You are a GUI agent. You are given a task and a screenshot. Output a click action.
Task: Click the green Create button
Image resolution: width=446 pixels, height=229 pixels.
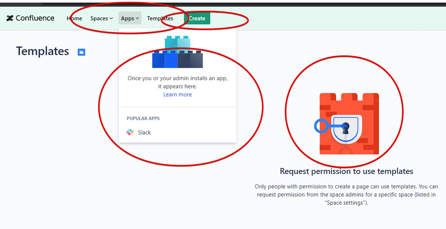coord(197,18)
